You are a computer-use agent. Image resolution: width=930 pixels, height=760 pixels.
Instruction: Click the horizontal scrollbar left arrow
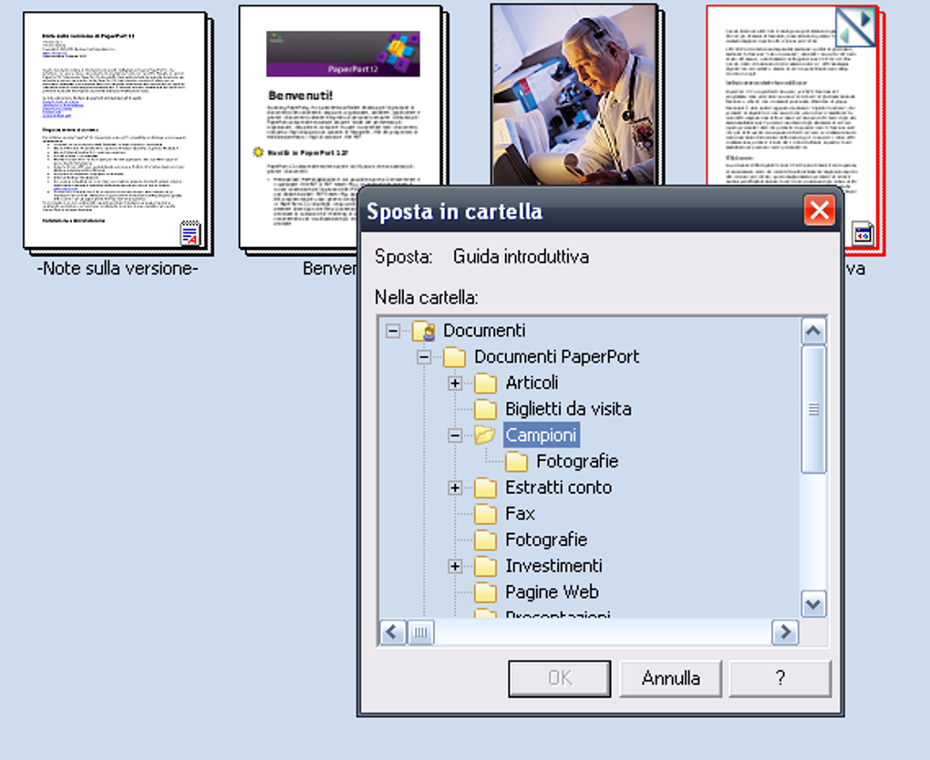coord(392,632)
